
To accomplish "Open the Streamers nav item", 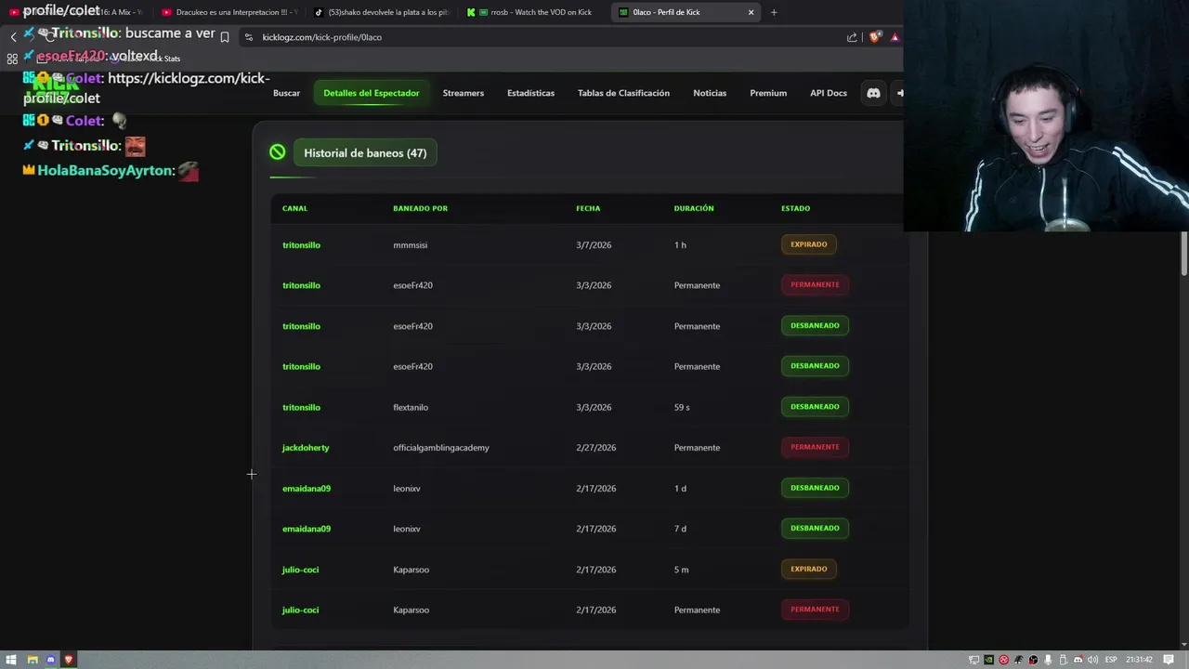I will point(463,93).
